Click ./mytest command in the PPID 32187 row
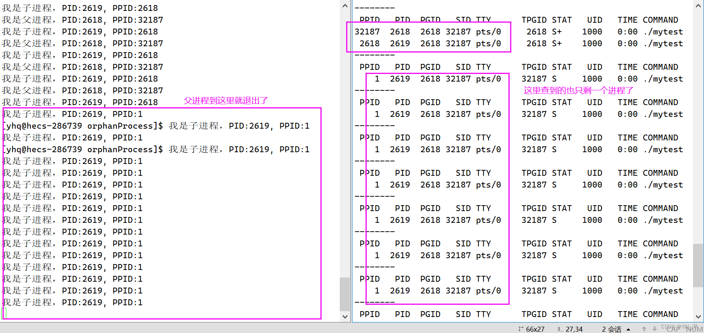This screenshot has height=333, width=704. pos(663,32)
